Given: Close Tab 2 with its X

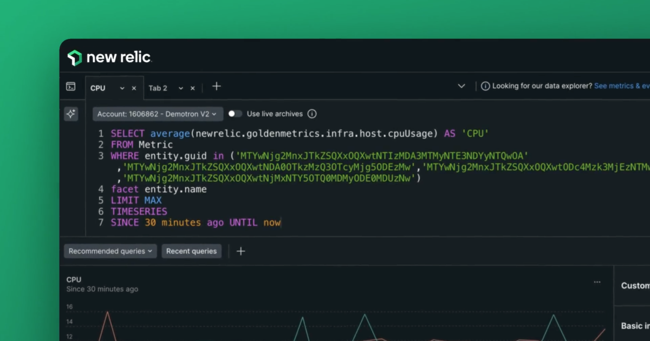Looking at the screenshot, I should coord(192,87).
